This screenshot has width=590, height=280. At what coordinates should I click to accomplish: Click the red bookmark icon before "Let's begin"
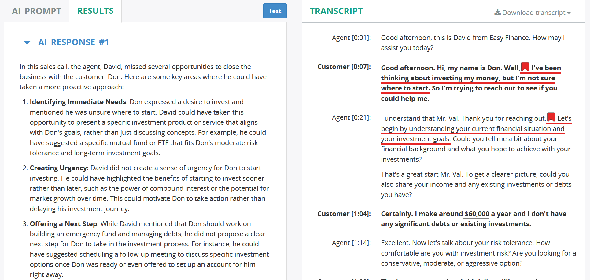pos(551,117)
